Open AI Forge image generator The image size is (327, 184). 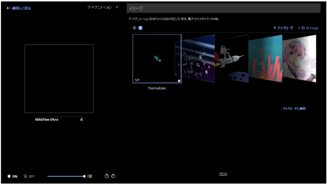point(309,28)
